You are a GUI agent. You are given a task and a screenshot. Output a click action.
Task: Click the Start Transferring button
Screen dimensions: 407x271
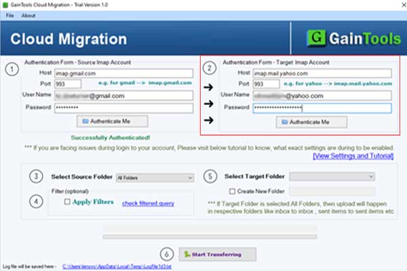[x=218, y=255]
